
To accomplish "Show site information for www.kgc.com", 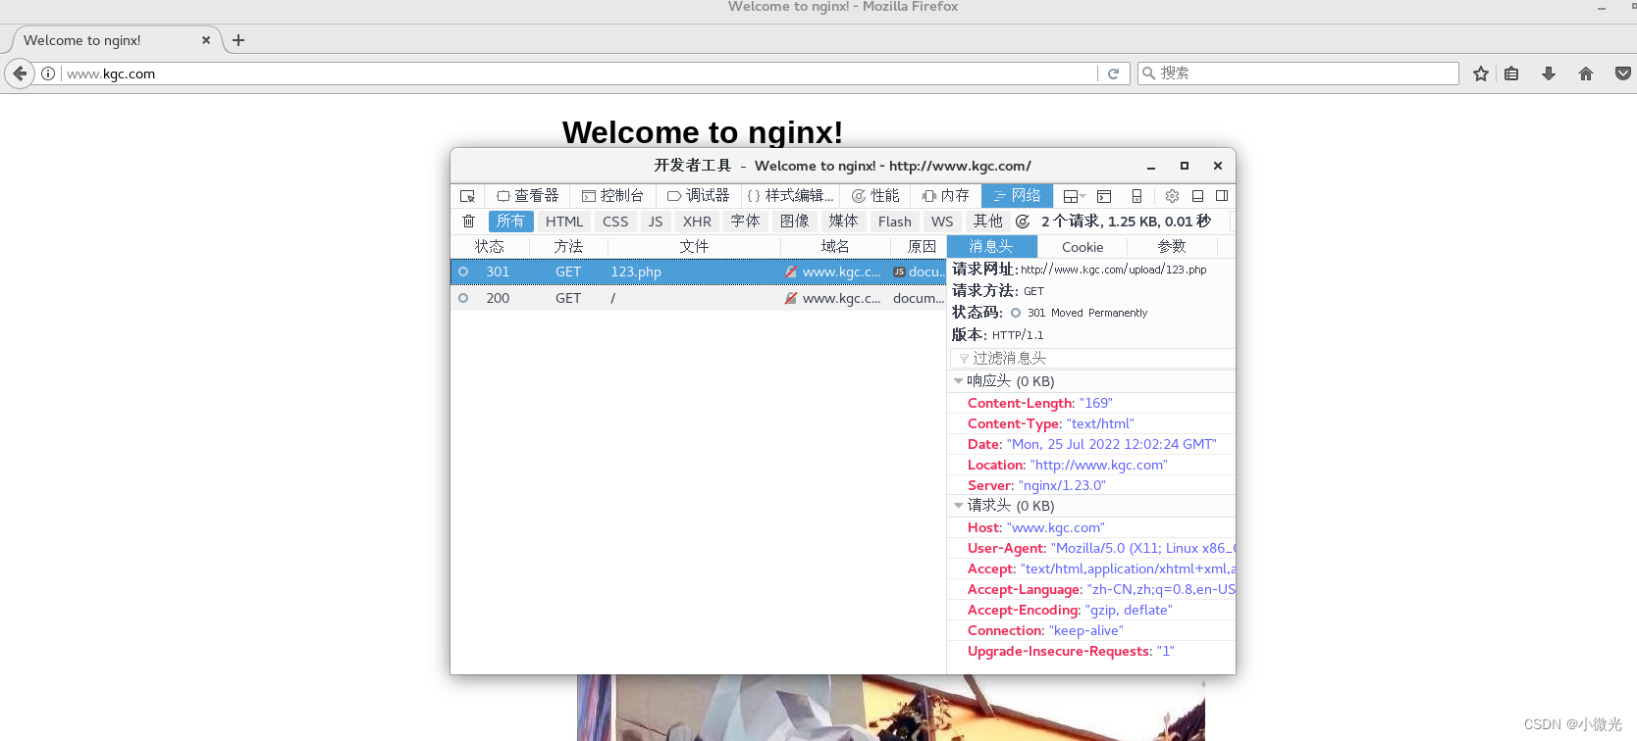I will coord(48,74).
